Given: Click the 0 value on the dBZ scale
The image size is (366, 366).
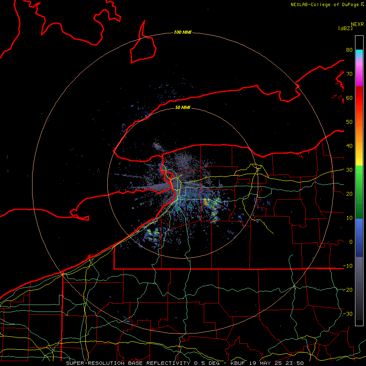Looking at the screenshot, I should pos(351,242).
